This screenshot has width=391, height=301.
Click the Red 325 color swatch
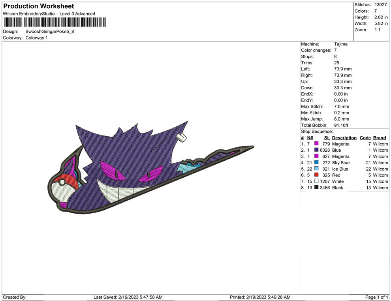[x=316, y=175]
